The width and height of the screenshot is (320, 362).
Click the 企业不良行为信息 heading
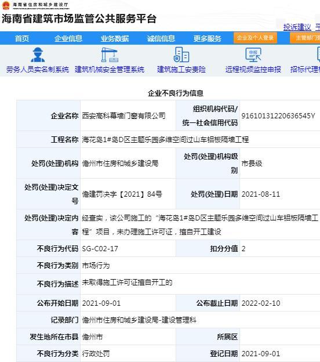click(x=176, y=93)
